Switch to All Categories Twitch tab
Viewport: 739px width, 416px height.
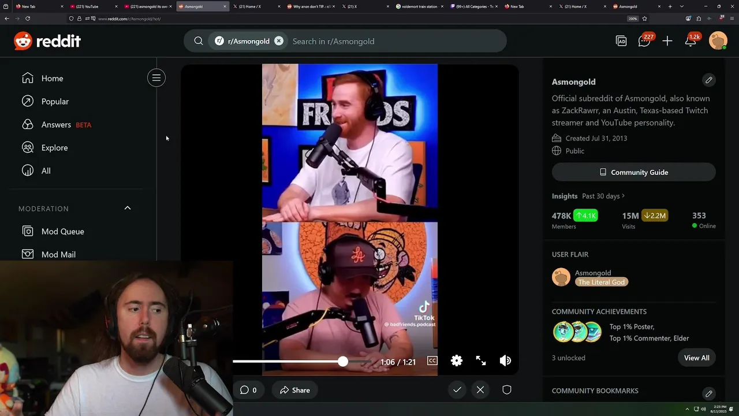pos(473,6)
